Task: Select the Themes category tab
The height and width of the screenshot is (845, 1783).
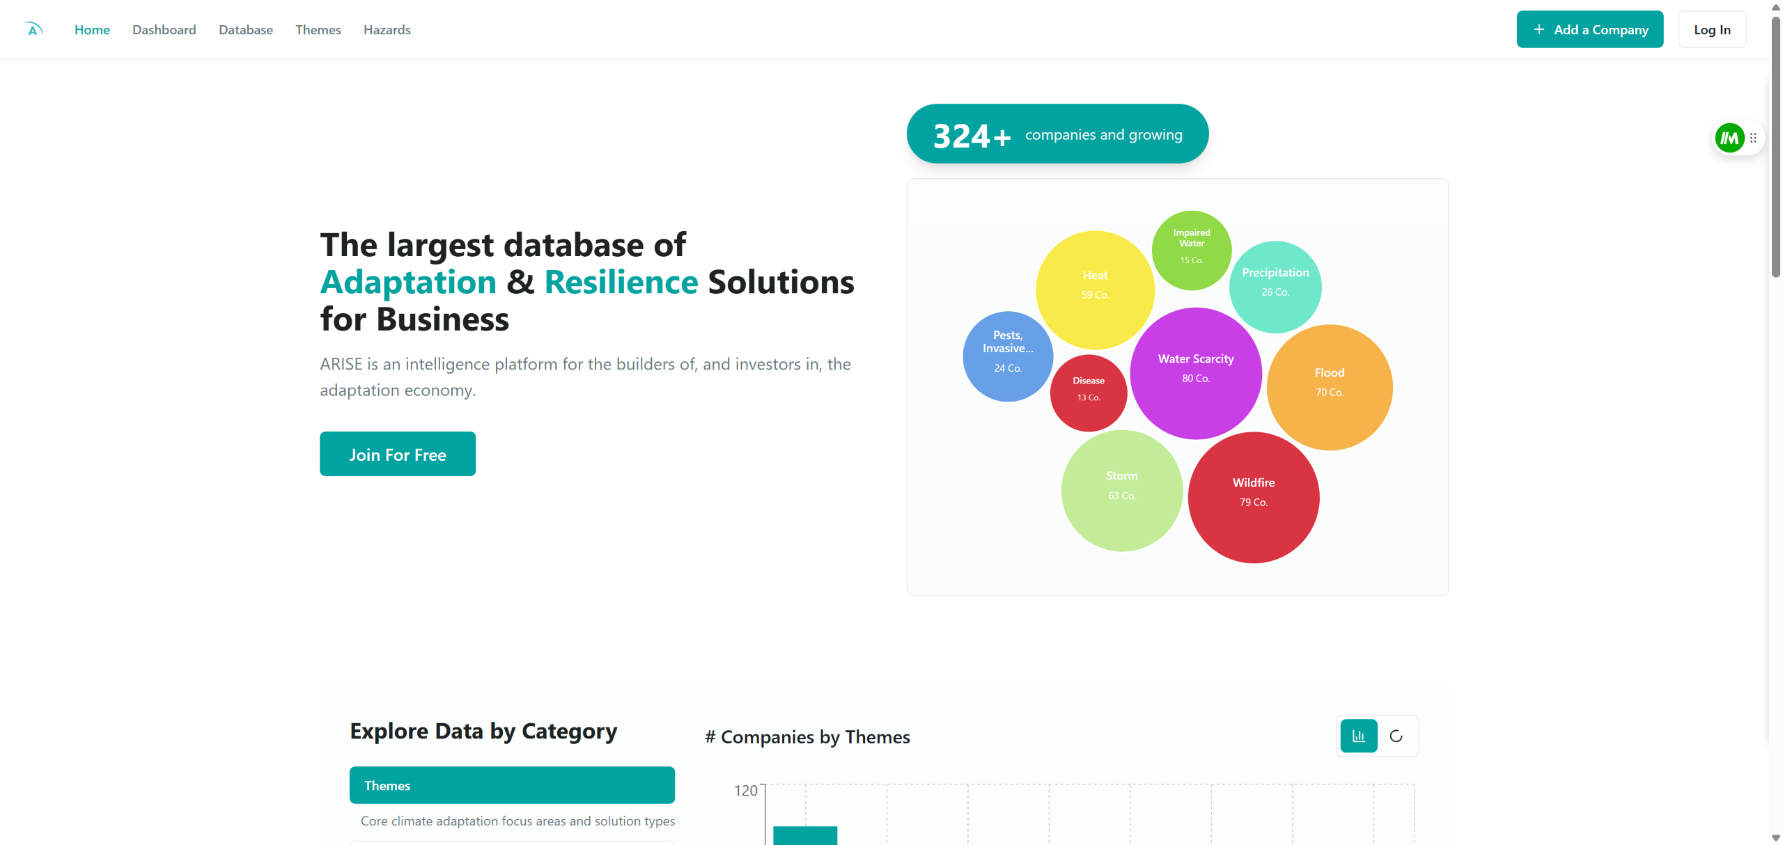Action: (x=512, y=785)
